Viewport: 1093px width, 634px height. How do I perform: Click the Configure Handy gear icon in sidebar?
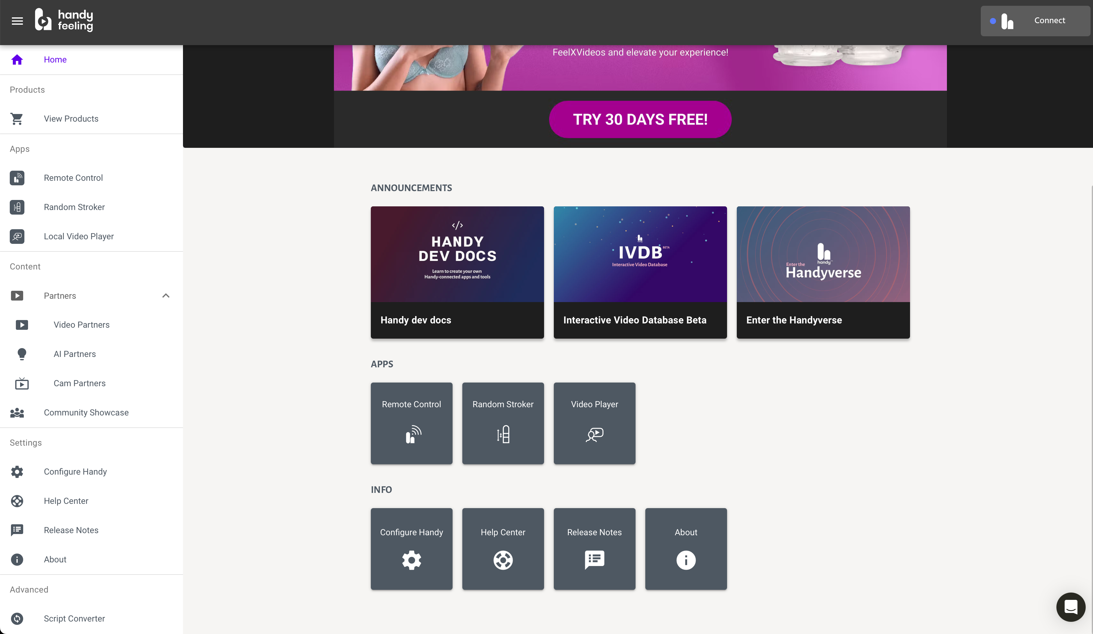[x=17, y=472]
